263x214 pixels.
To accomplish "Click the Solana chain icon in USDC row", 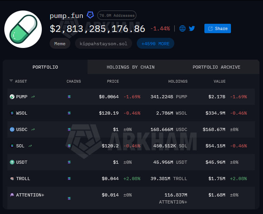I will point(69,129).
